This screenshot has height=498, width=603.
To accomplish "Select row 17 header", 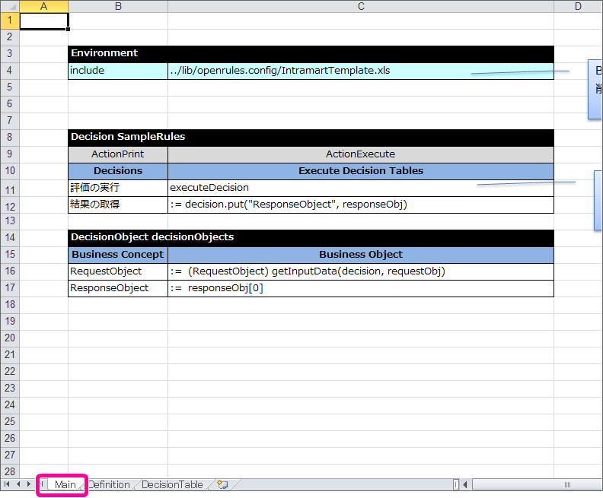I will pos(10,287).
